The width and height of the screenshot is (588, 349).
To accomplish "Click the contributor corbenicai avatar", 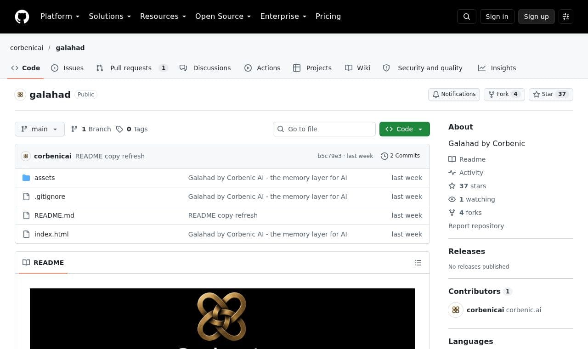I will coord(456,310).
